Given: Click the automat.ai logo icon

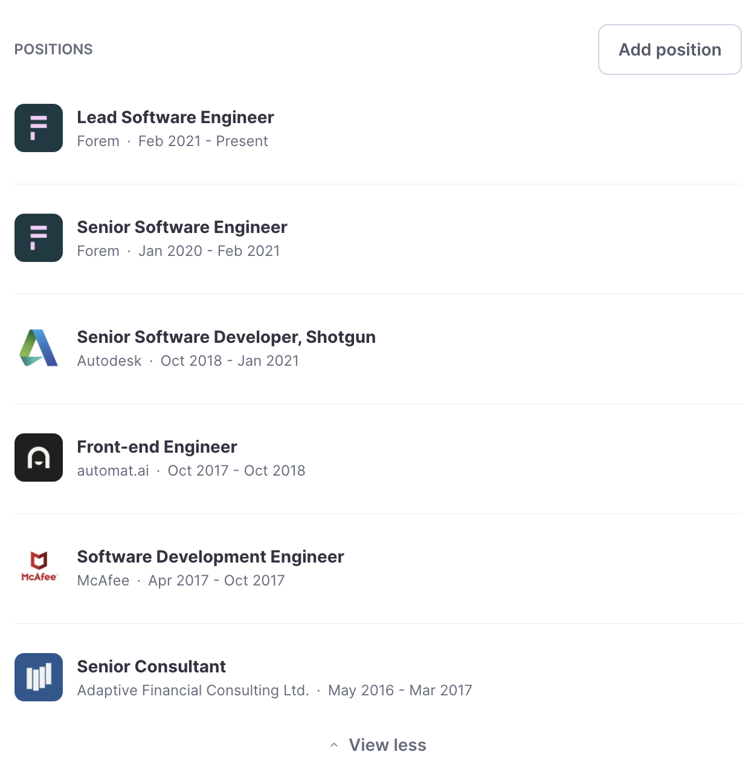Looking at the screenshot, I should pos(39,458).
